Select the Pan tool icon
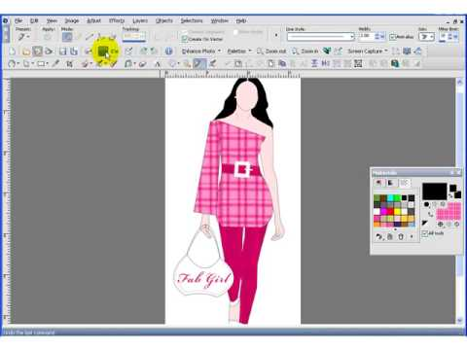The image size is (467, 350). point(13,64)
